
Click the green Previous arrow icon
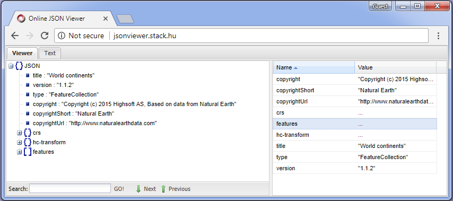[x=163, y=189]
